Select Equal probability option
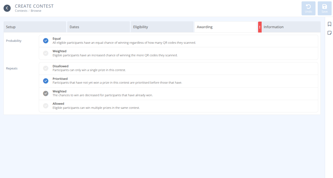Screen dimensions: 333x178 [179, 41]
